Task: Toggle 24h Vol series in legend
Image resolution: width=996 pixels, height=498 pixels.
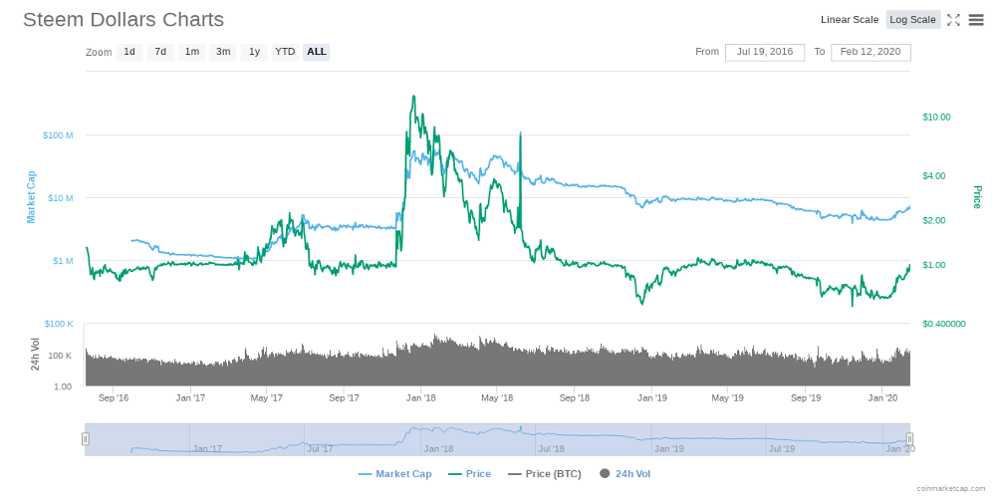Action: [625, 474]
